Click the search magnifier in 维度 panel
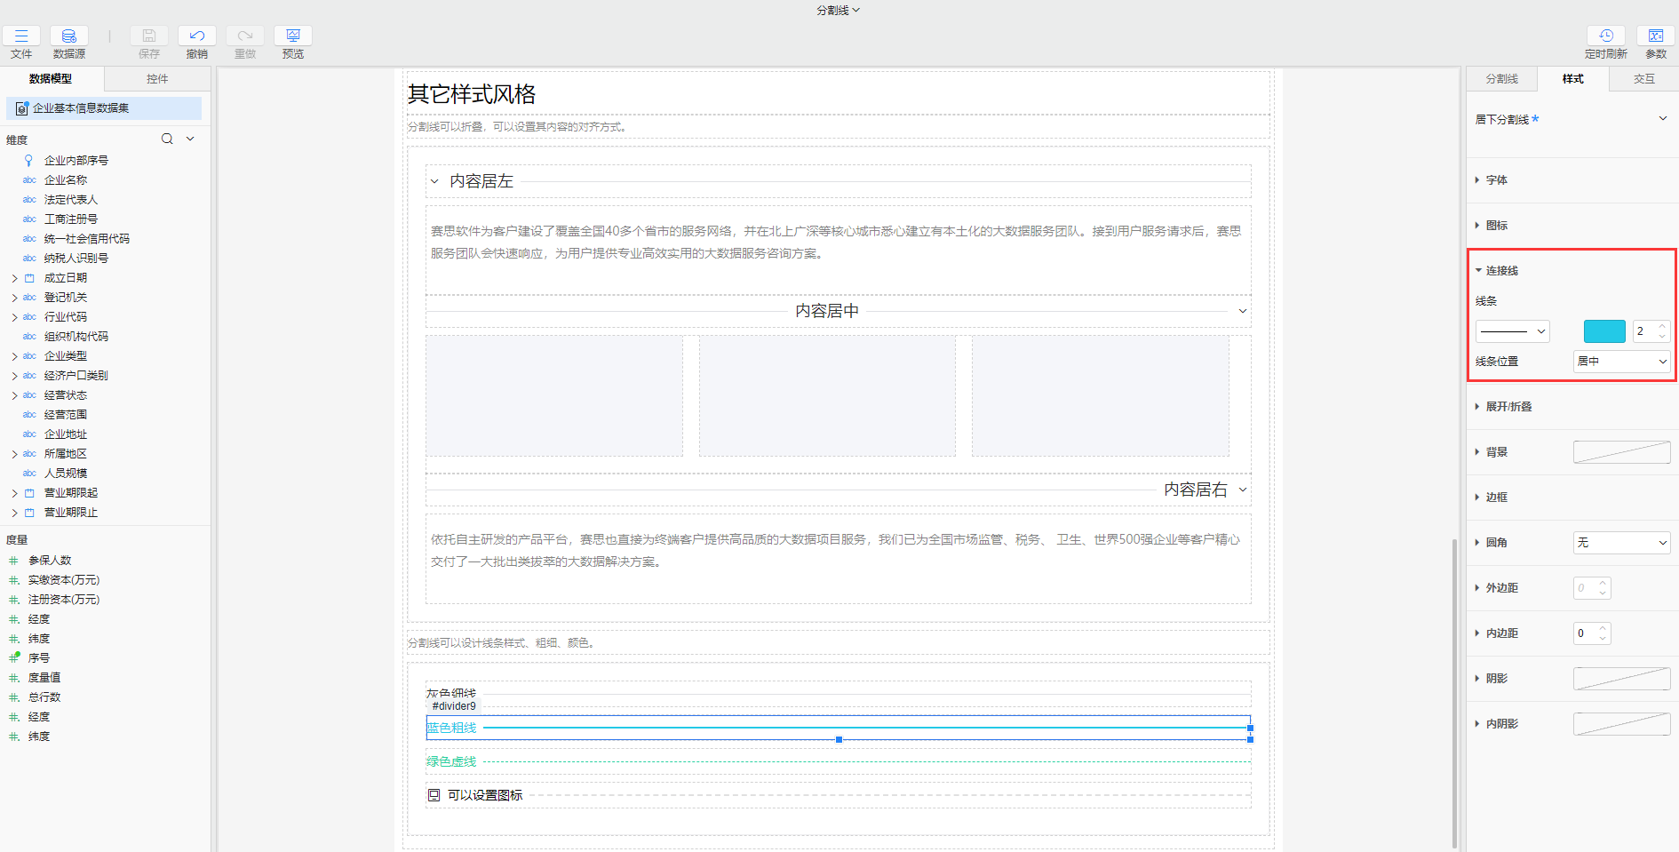1679x852 pixels. [166, 139]
